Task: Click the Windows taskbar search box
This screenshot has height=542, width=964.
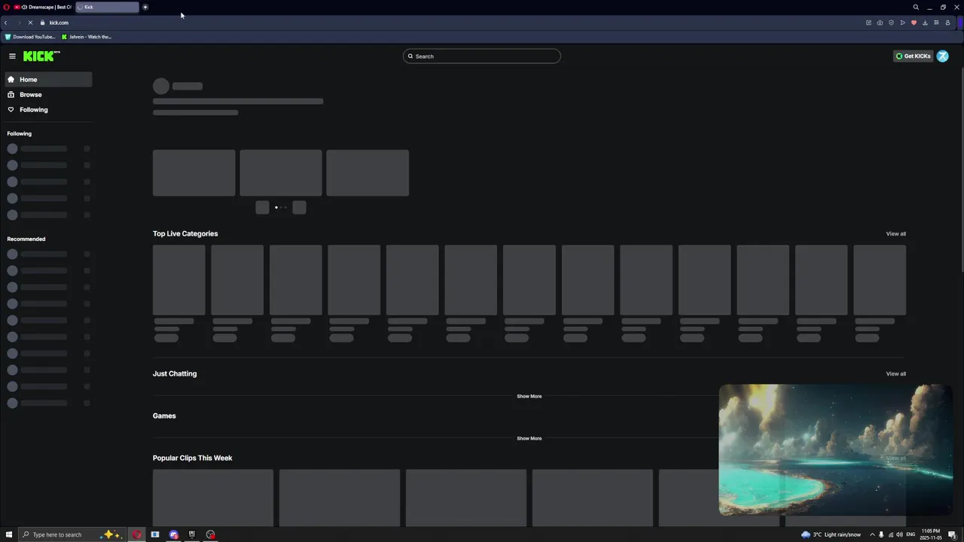Action: click(x=72, y=534)
